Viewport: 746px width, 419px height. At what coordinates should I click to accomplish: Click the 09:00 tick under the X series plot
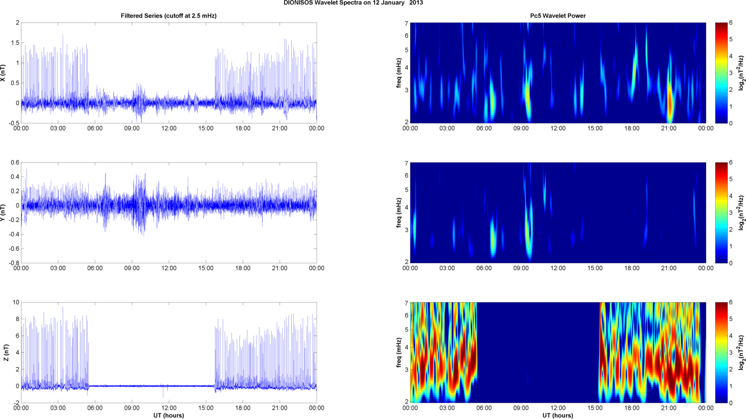[x=132, y=129]
